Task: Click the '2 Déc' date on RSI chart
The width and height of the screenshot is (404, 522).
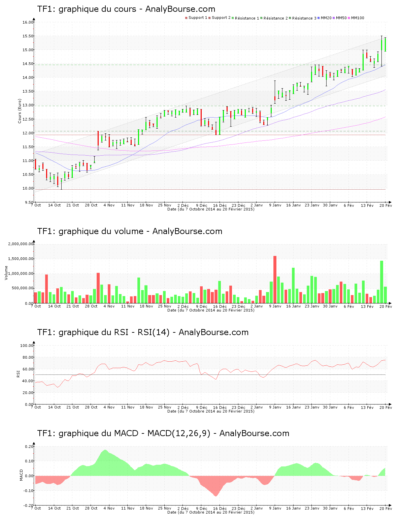Action: [x=183, y=407]
